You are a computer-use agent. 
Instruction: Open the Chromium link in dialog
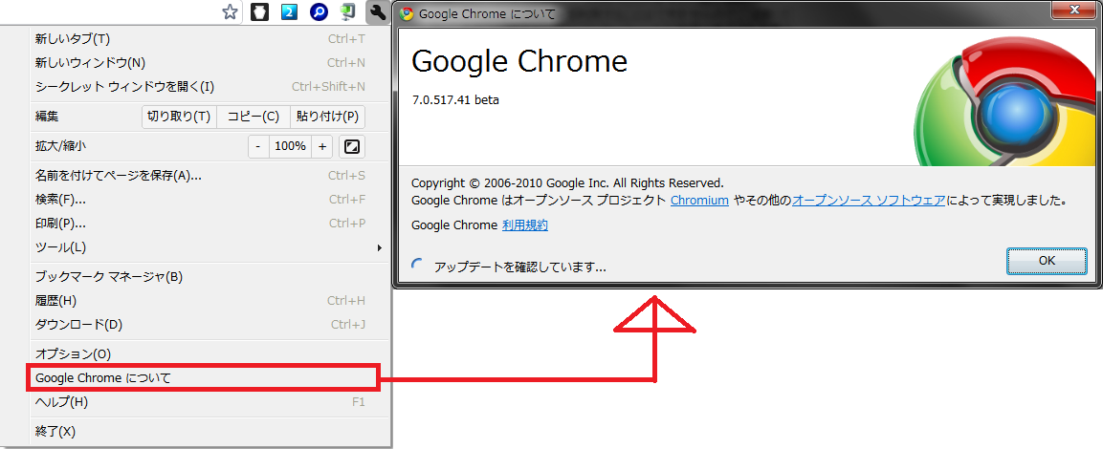[x=699, y=201]
